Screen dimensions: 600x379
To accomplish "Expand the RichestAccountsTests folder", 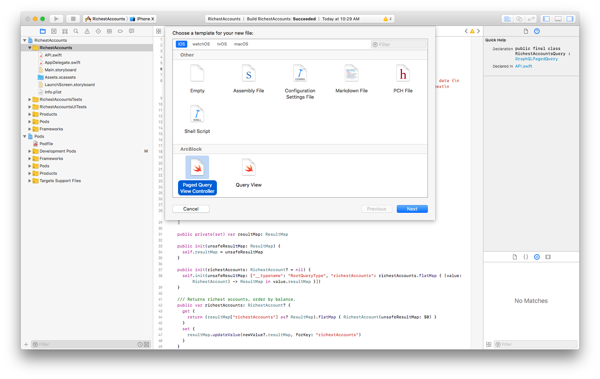I will point(30,100).
